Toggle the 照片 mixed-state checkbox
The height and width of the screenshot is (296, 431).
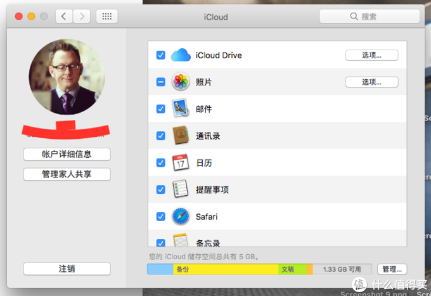(x=161, y=82)
